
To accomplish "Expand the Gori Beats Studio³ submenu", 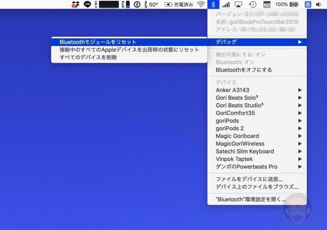I will (257, 105).
